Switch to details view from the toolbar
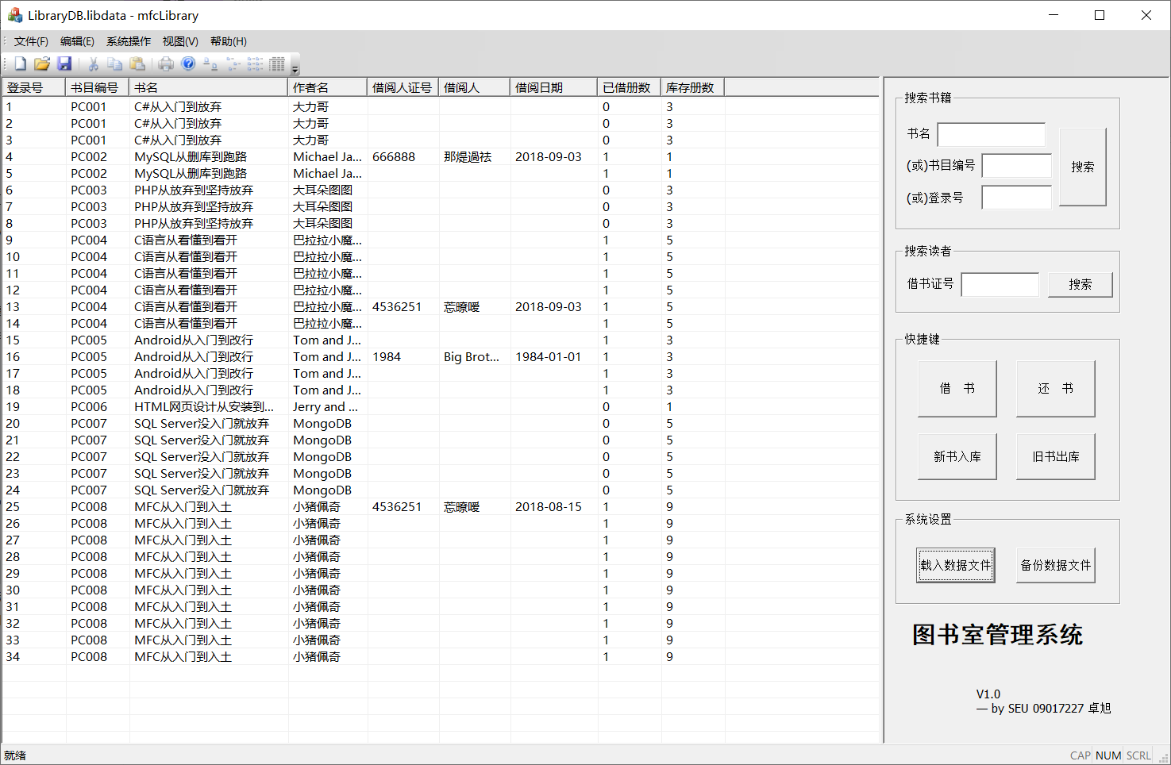 click(277, 63)
